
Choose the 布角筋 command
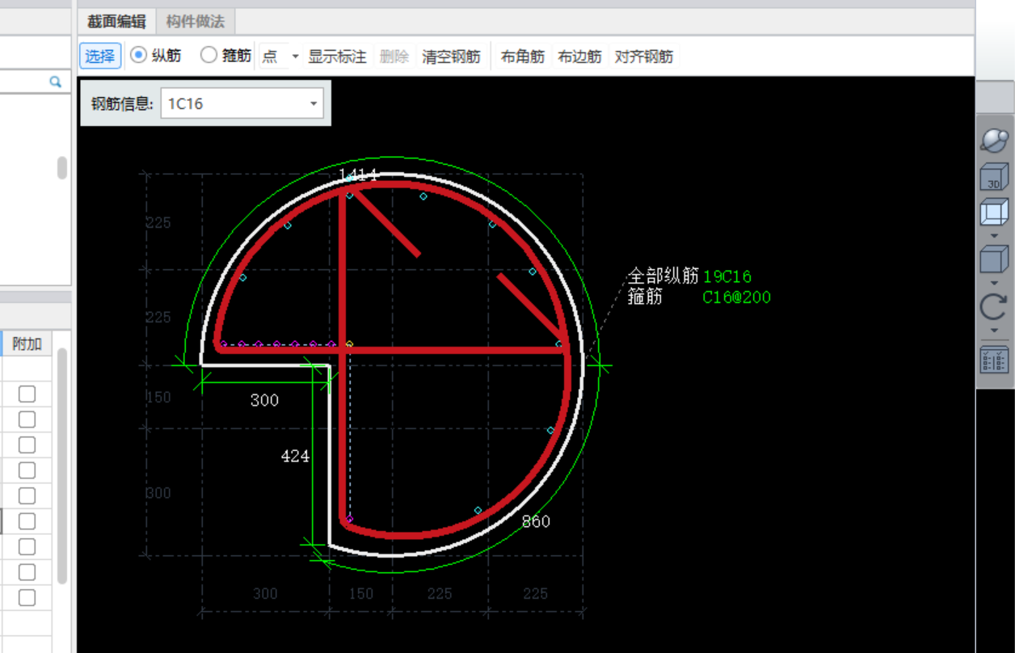point(523,57)
